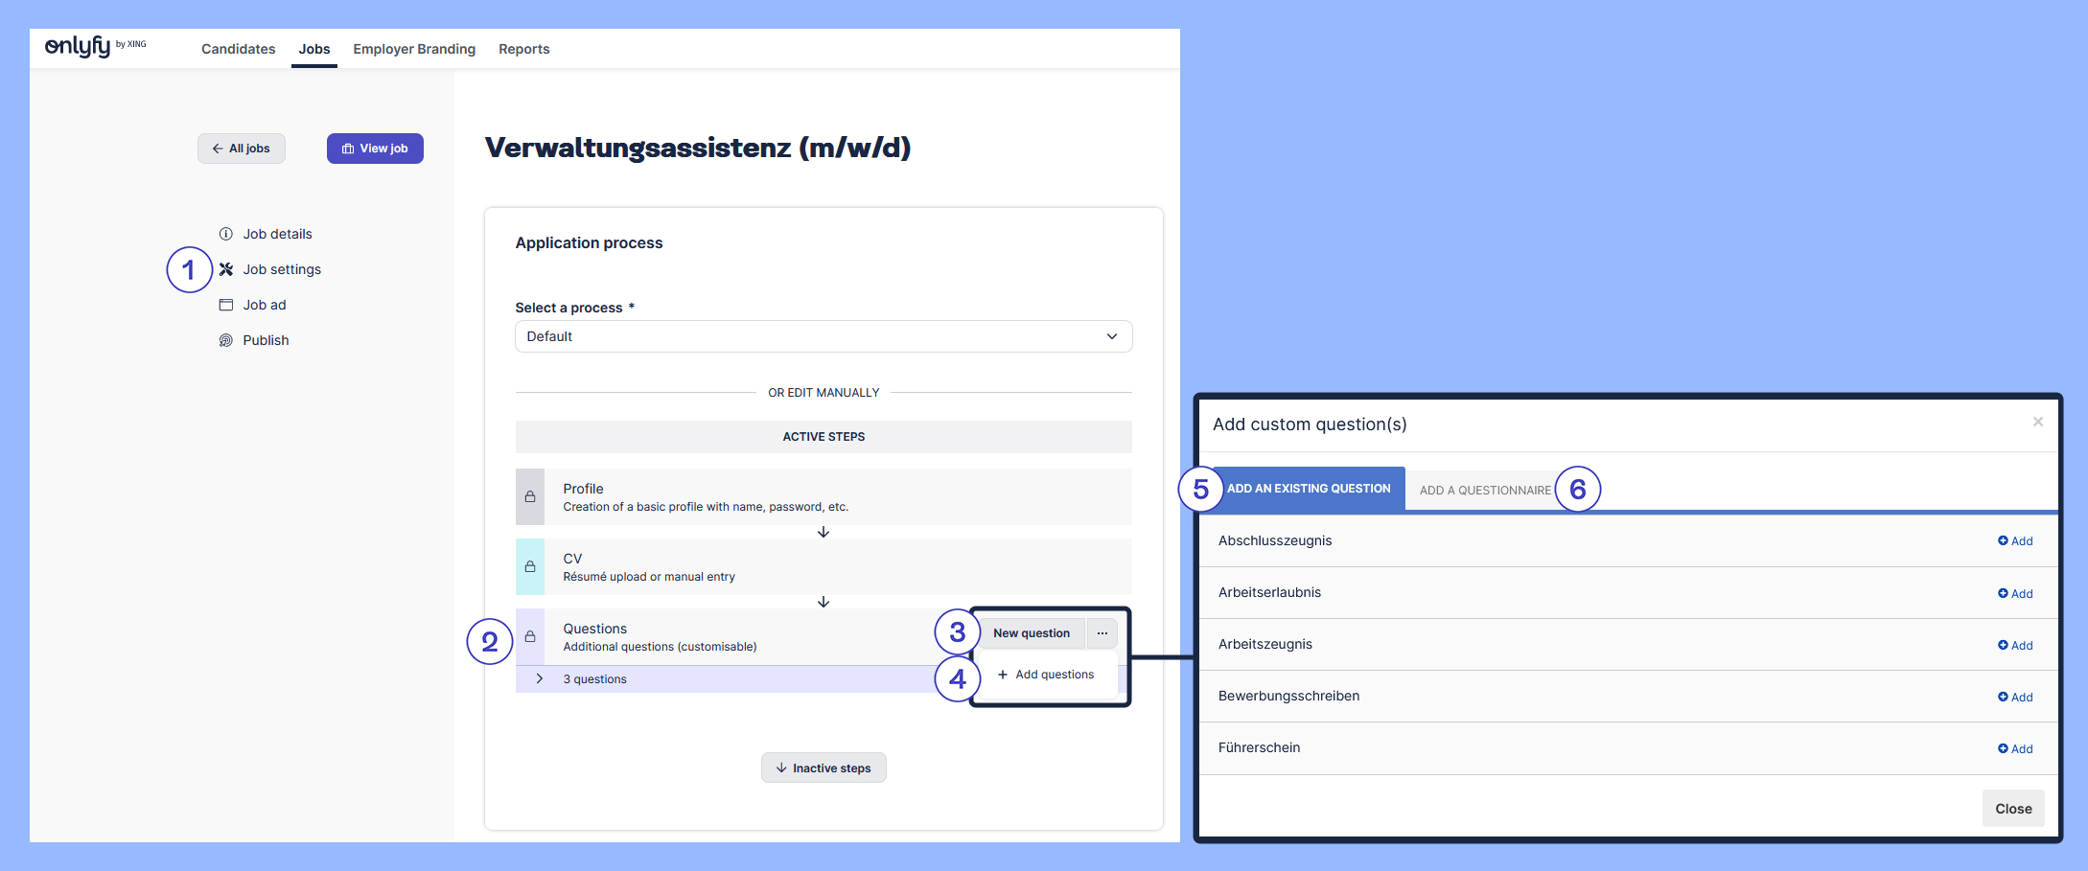Viewport: 2088px width, 871px height.
Task: Switch to the Add a Questionnaire tab
Action: coord(1484,490)
